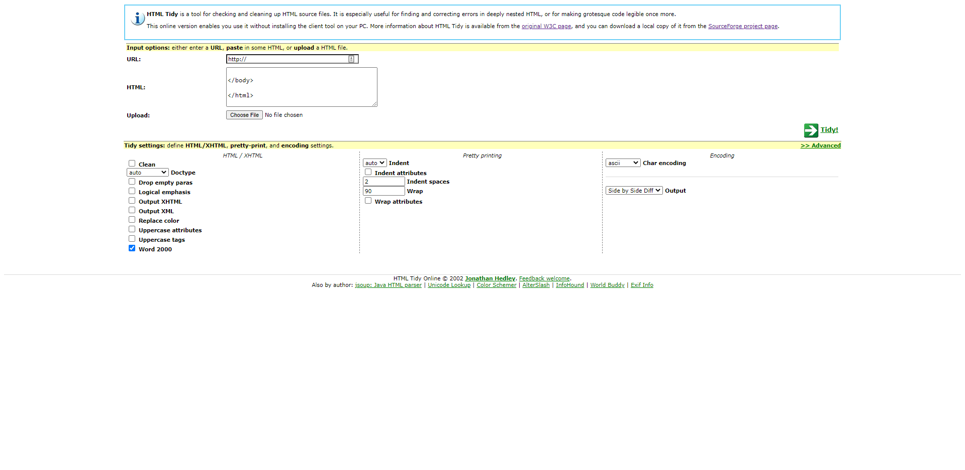Open the Indent auto dropdown
This screenshot has width=965, height=470.
(374, 163)
